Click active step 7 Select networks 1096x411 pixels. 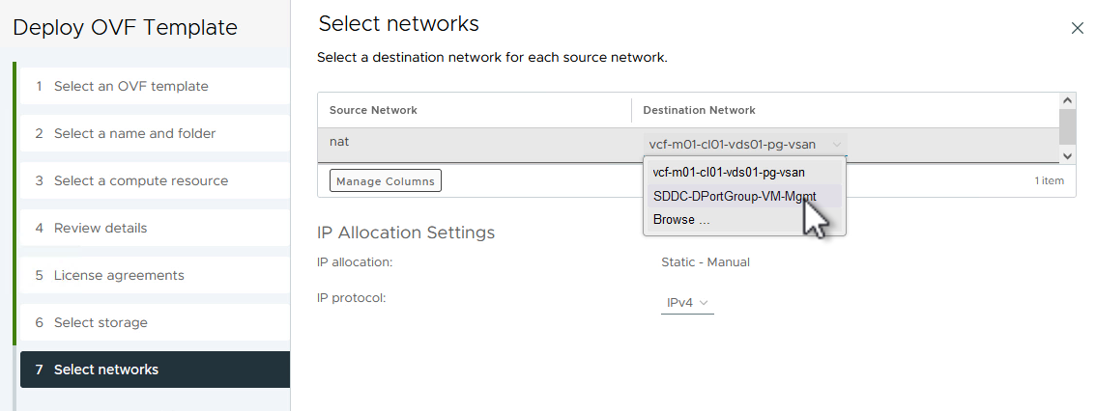(106, 370)
